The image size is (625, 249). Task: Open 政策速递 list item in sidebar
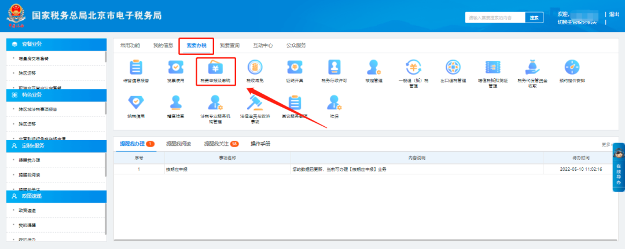coord(27,211)
